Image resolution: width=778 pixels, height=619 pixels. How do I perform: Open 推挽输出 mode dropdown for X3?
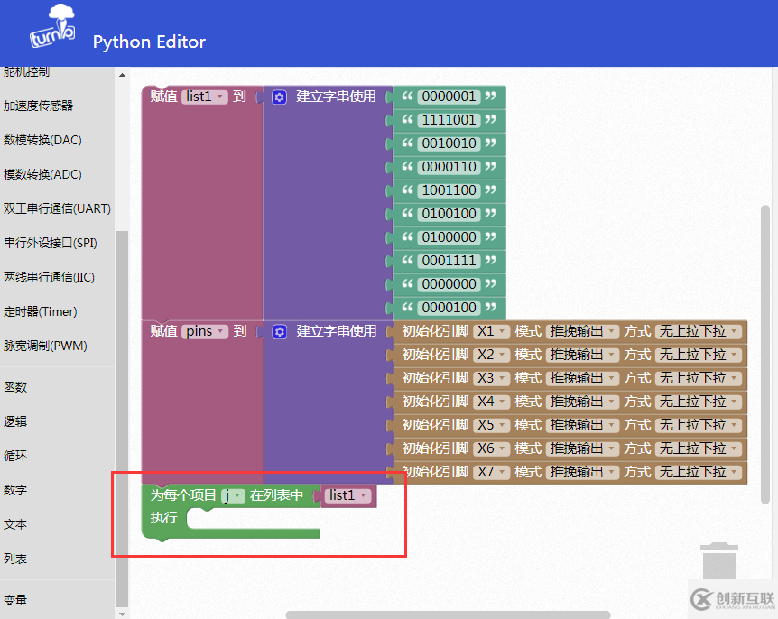coord(582,378)
